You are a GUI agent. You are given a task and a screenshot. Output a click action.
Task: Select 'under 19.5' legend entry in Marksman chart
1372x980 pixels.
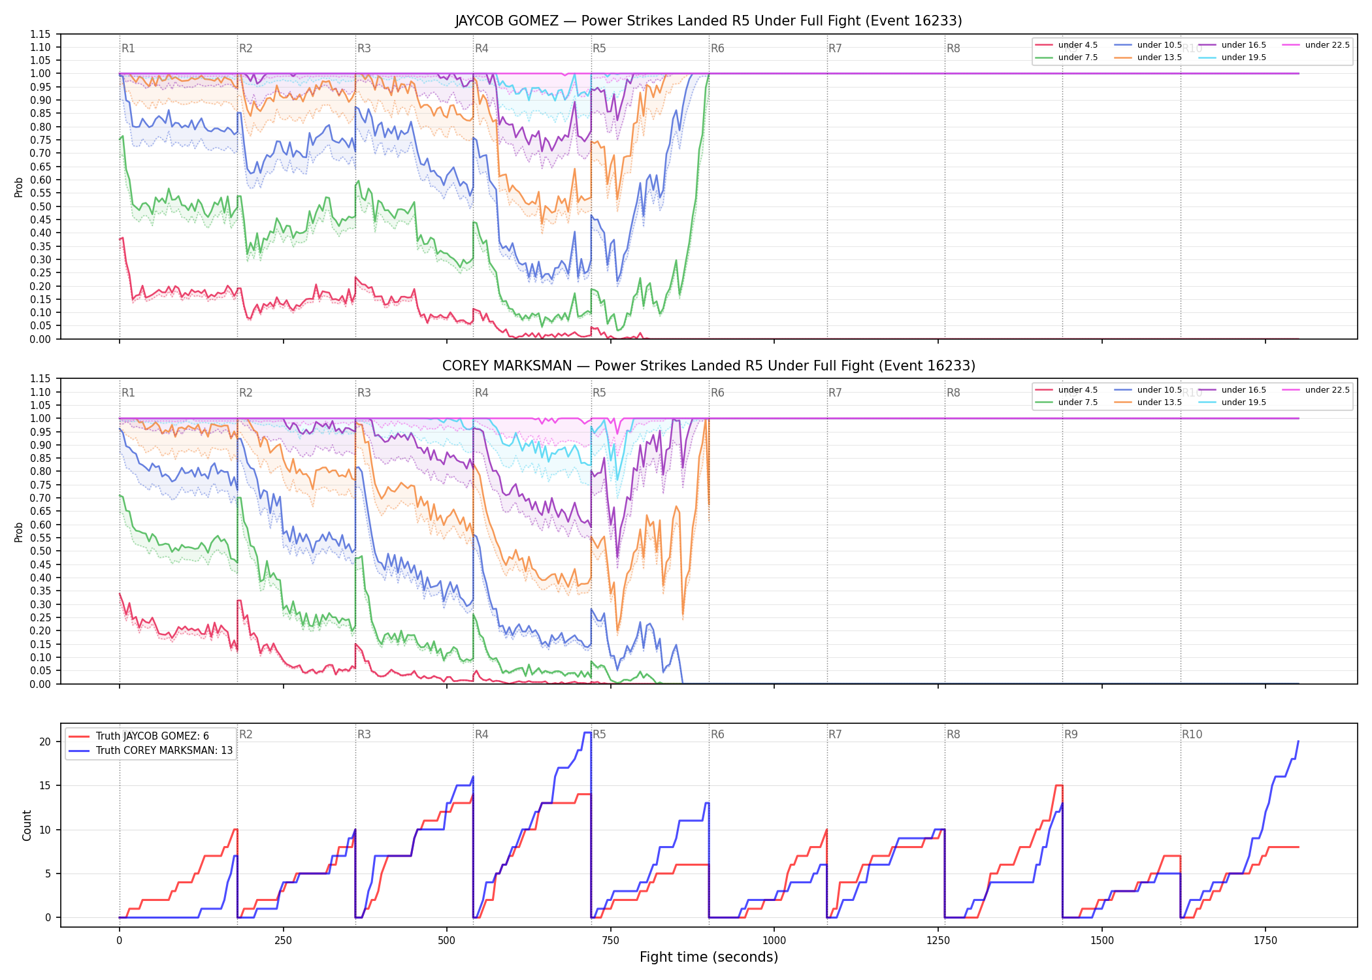pos(1232,402)
